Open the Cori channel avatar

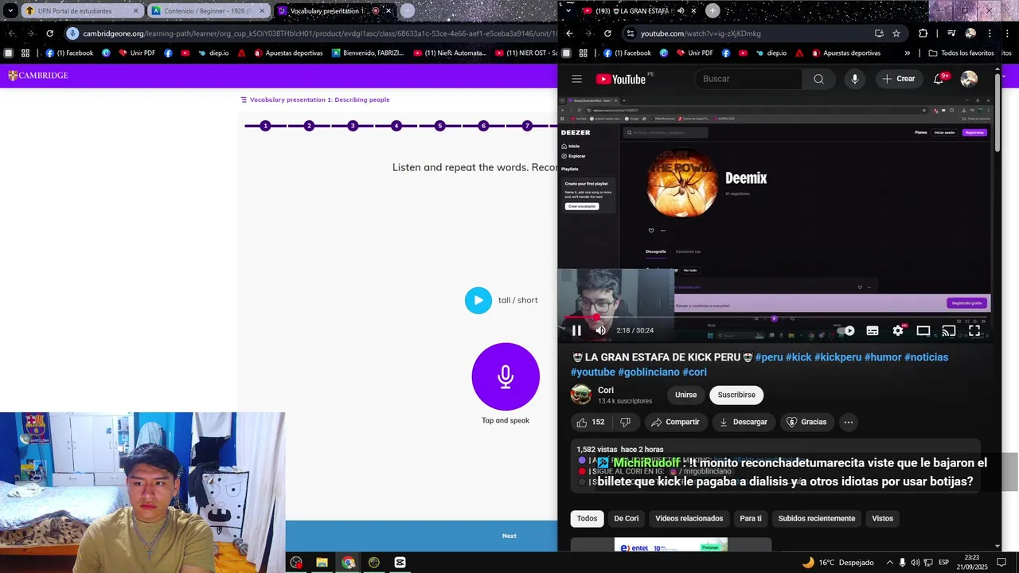click(581, 394)
